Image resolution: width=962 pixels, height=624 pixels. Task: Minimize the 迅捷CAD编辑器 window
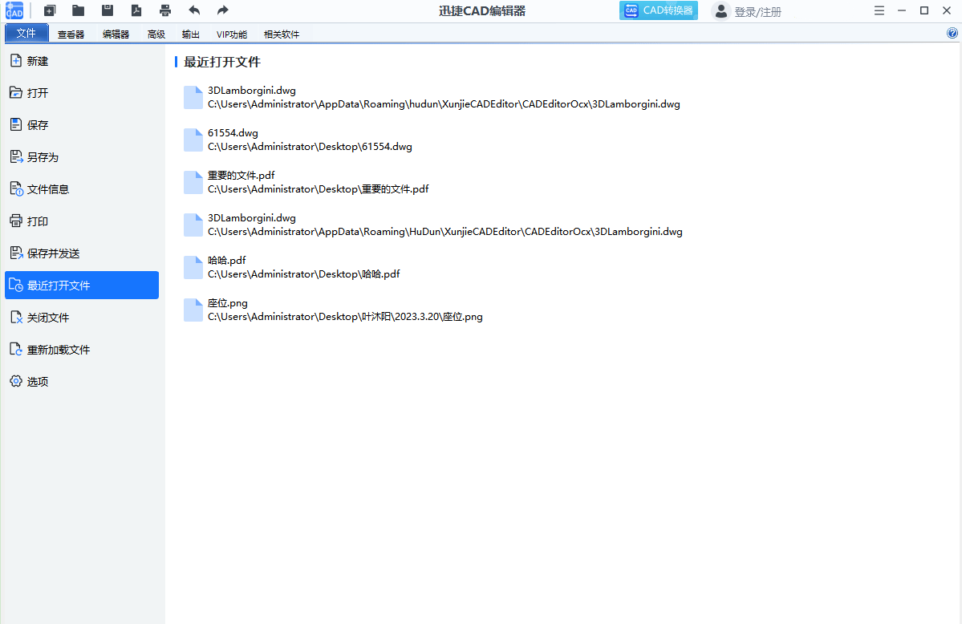click(902, 10)
